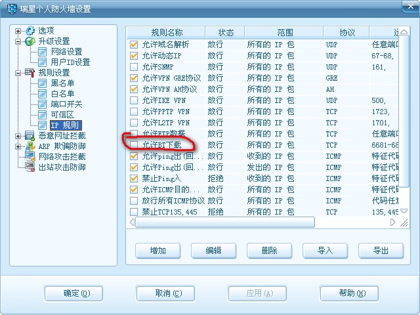The image size is (420, 315).
Task: Collapse the 规则设置 tree node
Action: [18, 73]
